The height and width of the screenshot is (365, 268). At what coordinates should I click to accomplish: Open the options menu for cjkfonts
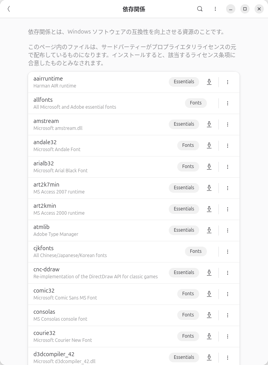tap(228, 251)
